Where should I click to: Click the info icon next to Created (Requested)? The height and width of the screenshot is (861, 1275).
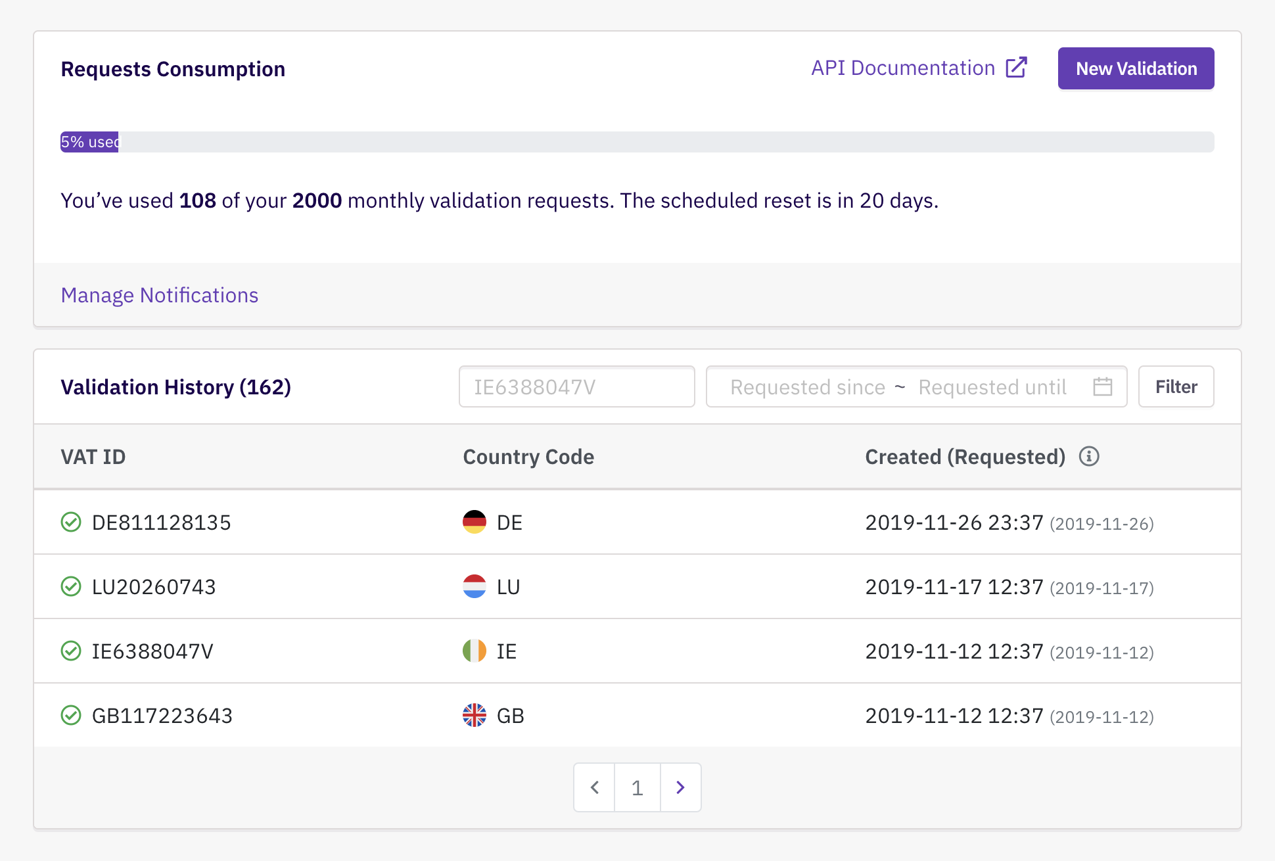point(1088,456)
